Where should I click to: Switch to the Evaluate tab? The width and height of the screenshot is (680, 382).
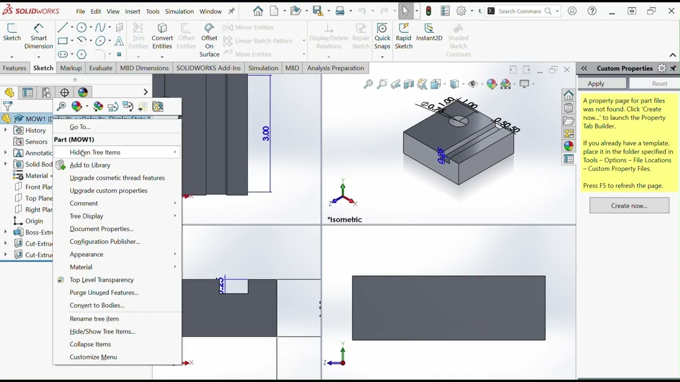tap(100, 68)
